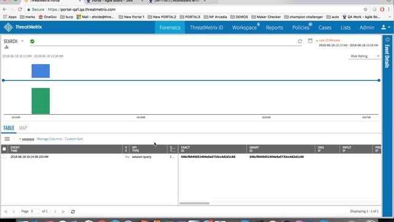Sort by DNS IP column header

click(x=327, y=149)
